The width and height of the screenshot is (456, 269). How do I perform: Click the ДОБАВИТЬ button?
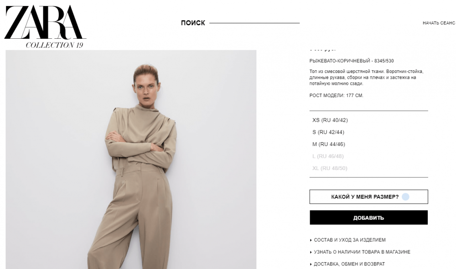coord(368,217)
